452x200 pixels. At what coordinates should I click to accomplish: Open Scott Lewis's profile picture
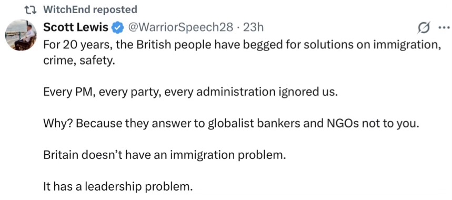(x=21, y=35)
